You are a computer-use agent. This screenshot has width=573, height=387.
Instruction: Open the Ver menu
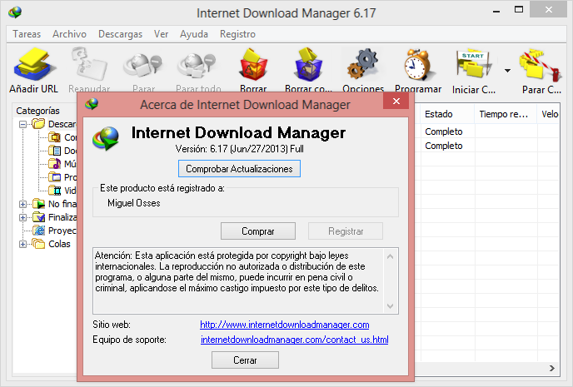click(x=162, y=34)
